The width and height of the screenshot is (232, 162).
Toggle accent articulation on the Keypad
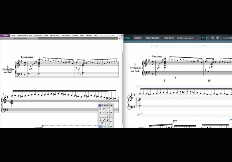(x=104, y=109)
